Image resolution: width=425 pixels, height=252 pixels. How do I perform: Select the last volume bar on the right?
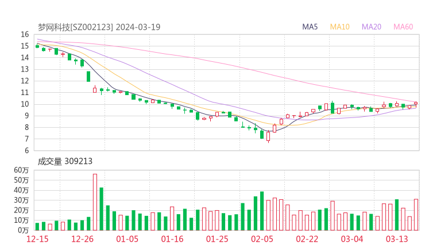pyautogui.click(x=416, y=214)
